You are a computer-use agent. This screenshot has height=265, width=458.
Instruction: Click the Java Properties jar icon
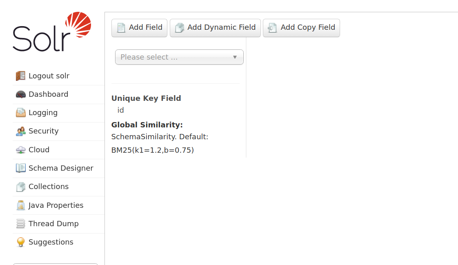pos(21,205)
